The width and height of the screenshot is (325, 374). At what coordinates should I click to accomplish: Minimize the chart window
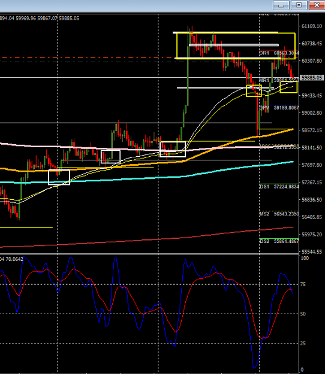[281, 5]
